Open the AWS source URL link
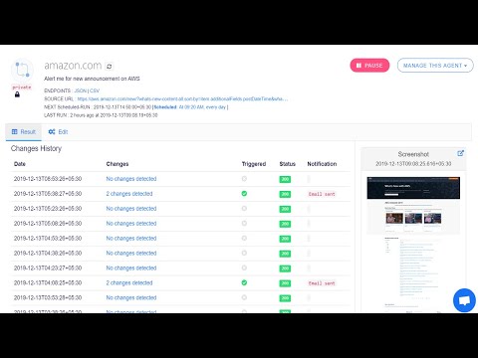478x358 pixels. (182, 98)
